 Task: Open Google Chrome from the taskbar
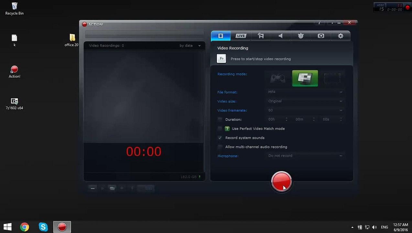coord(24,227)
